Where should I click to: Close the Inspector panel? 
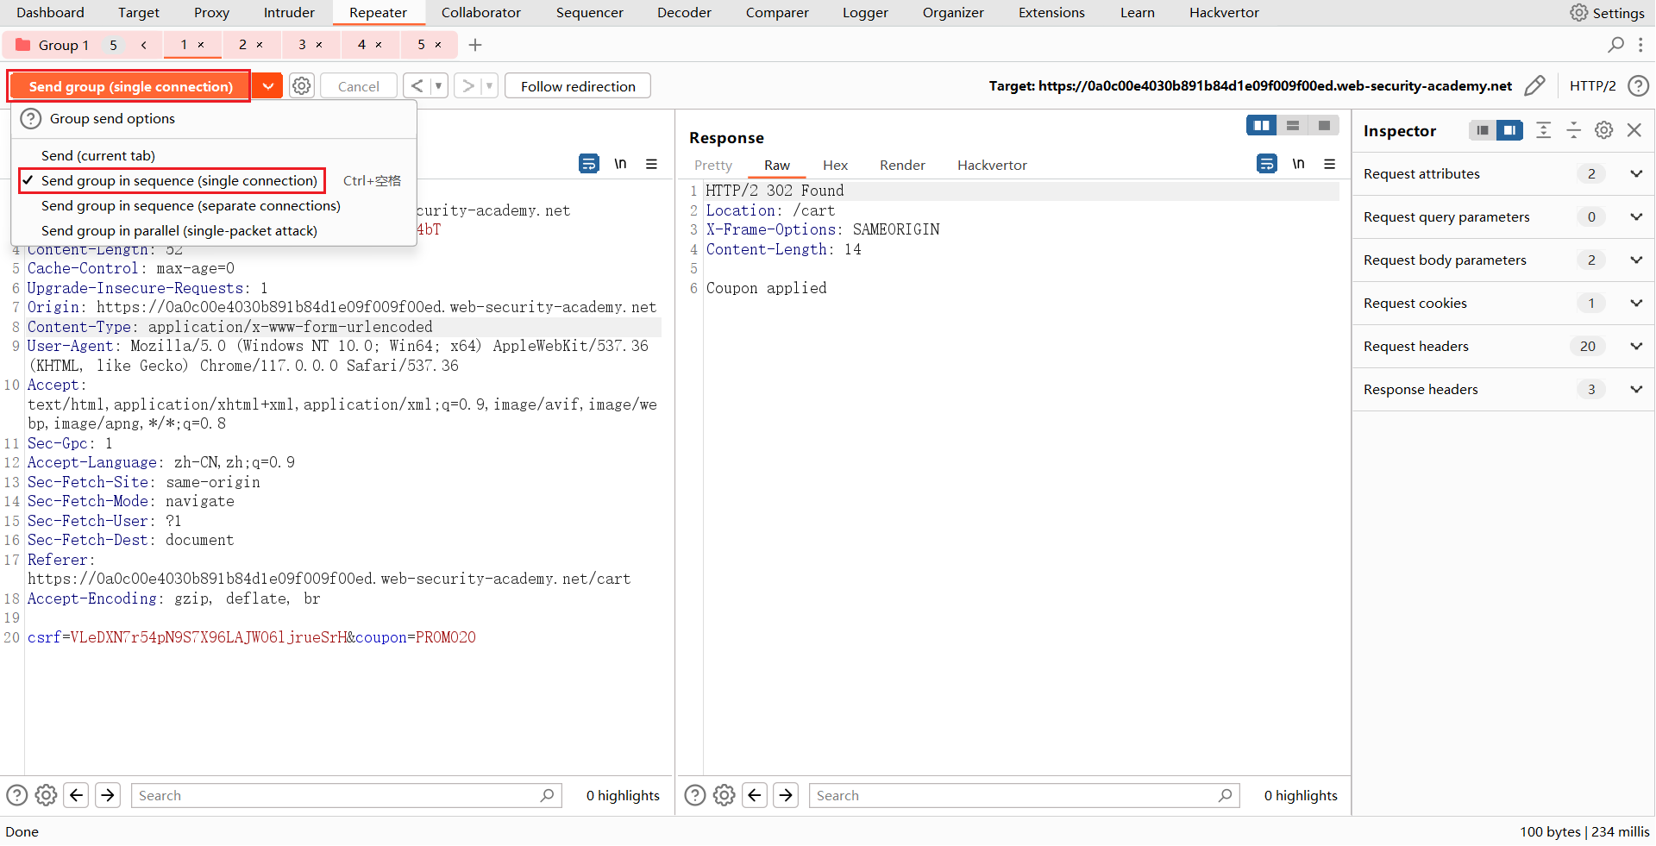point(1634,130)
